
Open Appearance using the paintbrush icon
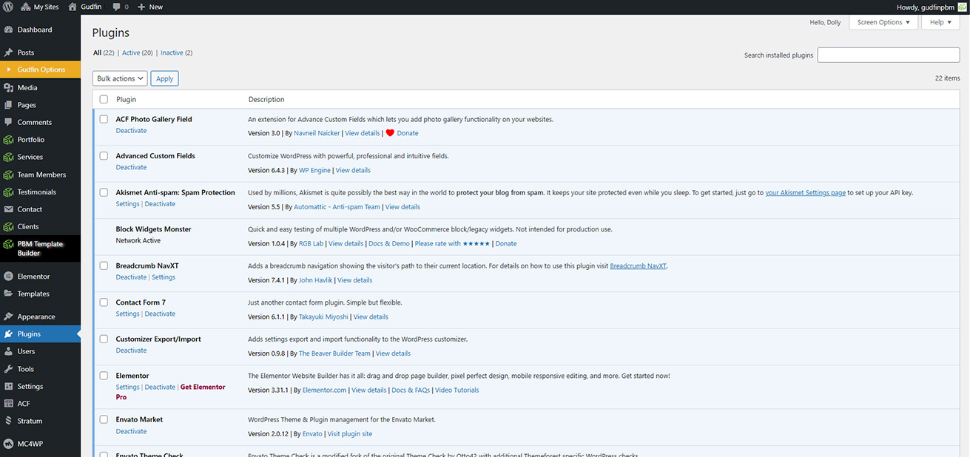click(9, 316)
